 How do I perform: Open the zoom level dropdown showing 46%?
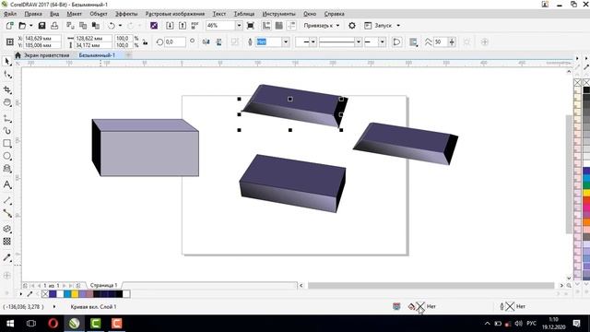click(239, 26)
